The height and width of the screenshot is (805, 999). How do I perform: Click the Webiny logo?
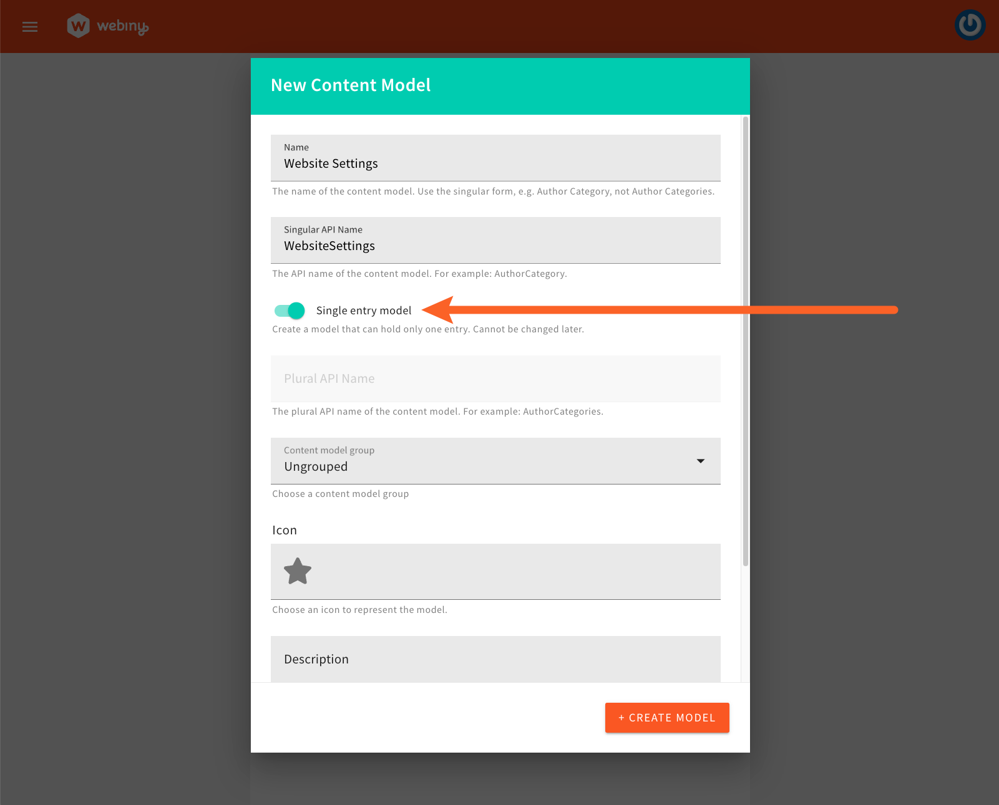click(107, 26)
